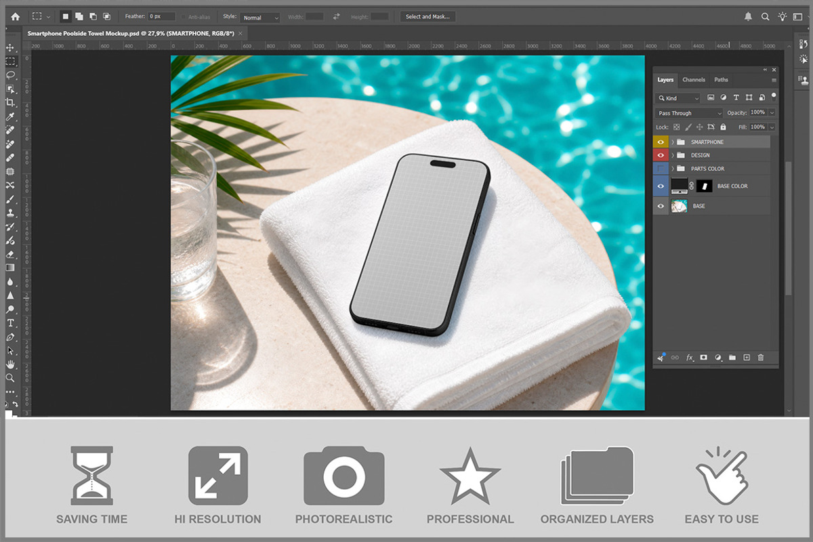Viewport: 813px width, 542px height.
Task: Hide the BASE COLOR layer
Action: click(661, 186)
